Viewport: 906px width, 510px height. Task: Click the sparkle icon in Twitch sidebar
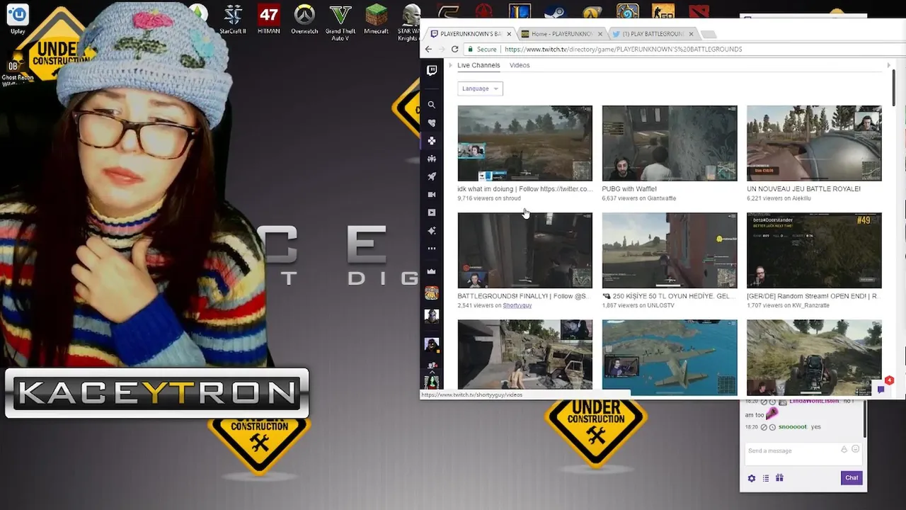click(431, 231)
